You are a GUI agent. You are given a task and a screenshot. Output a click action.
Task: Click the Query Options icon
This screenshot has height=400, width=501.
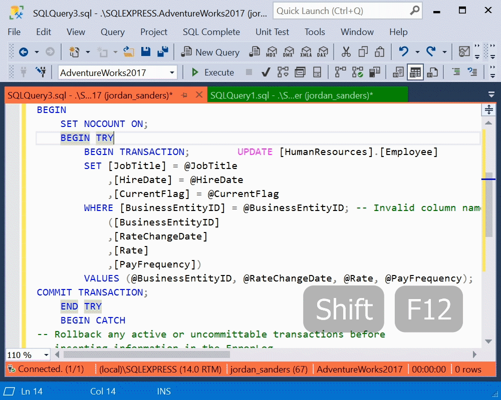300,72
